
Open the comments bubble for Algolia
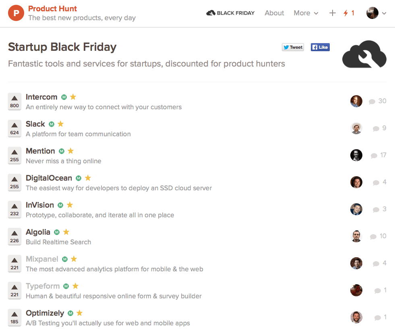(x=373, y=236)
